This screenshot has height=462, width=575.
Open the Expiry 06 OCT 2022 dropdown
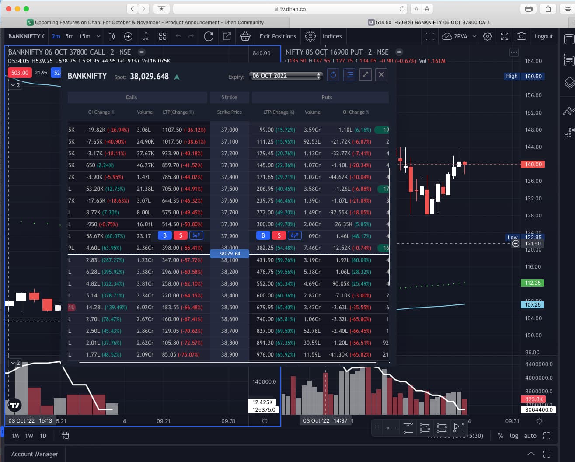286,76
